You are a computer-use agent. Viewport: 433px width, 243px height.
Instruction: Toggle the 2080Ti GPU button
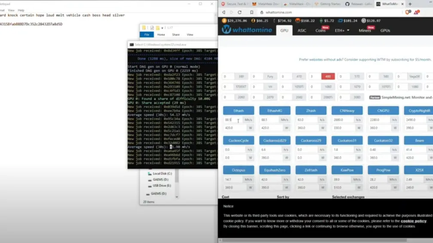[328, 97]
